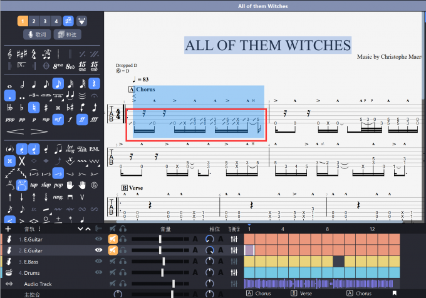The height and width of the screenshot is (298, 426).
Task: Apply let ring effect
Action: coord(70,149)
